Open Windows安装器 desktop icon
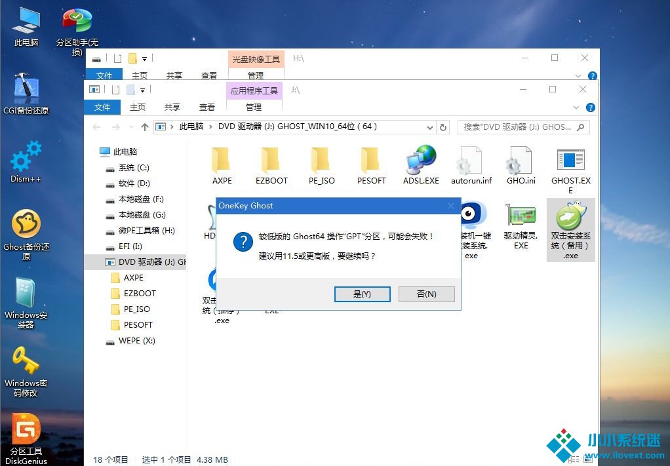Screen dimensions: 670x466 [x=26, y=303]
